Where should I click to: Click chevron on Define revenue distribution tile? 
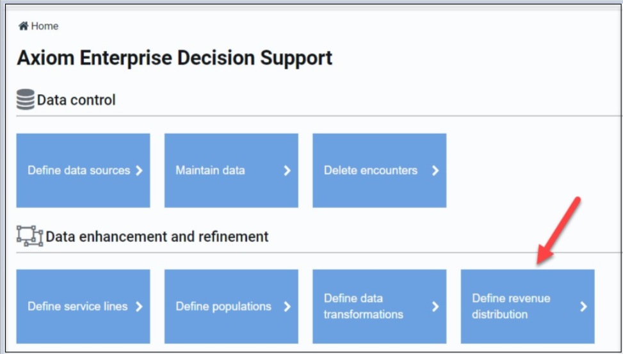click(x=584, y=307)
